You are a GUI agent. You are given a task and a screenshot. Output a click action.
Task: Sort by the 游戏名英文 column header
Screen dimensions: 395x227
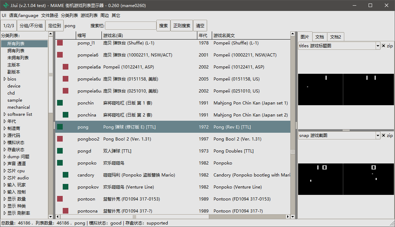[251, 36]
